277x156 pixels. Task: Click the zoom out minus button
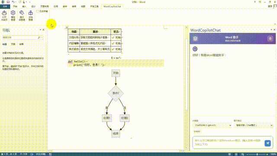(247, 154)
